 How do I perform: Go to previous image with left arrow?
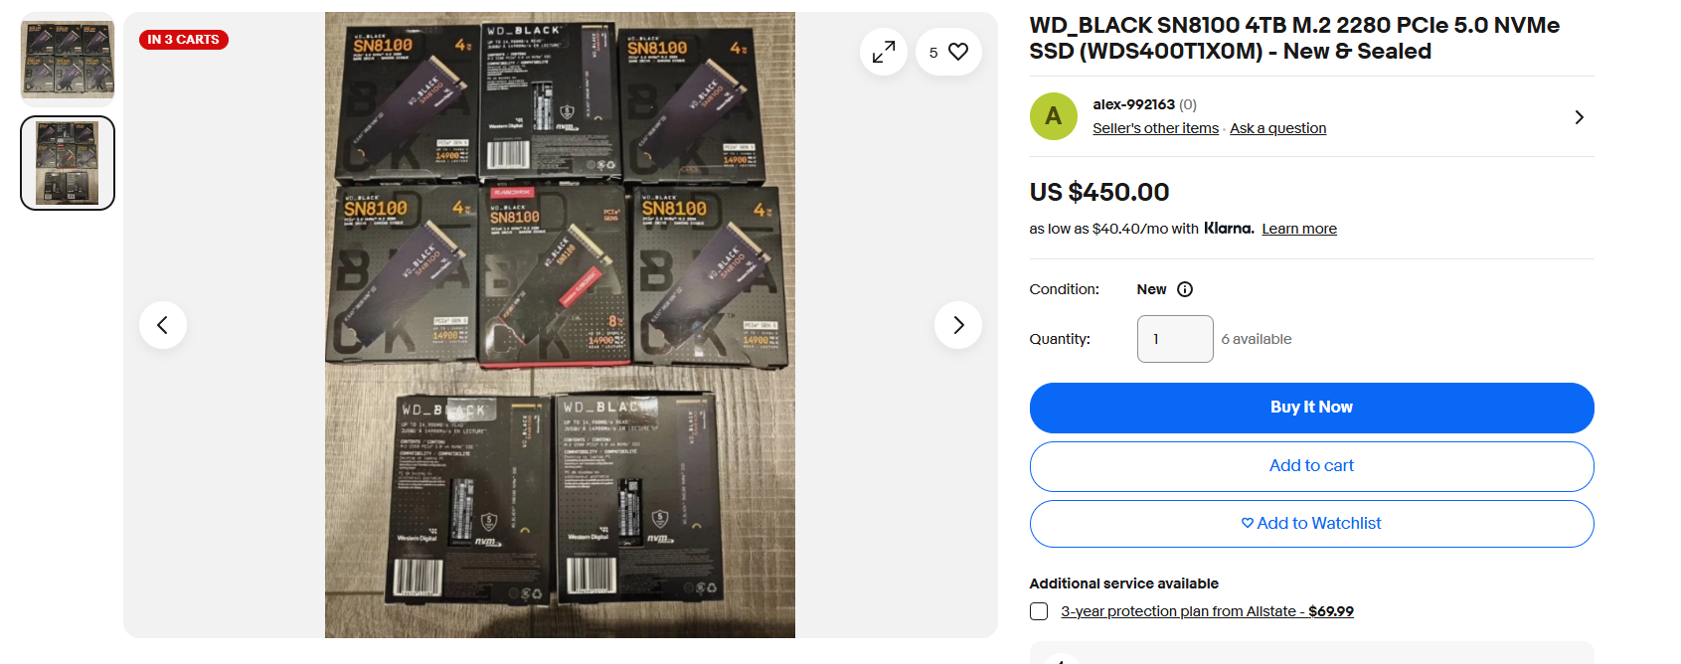[163, 325]
